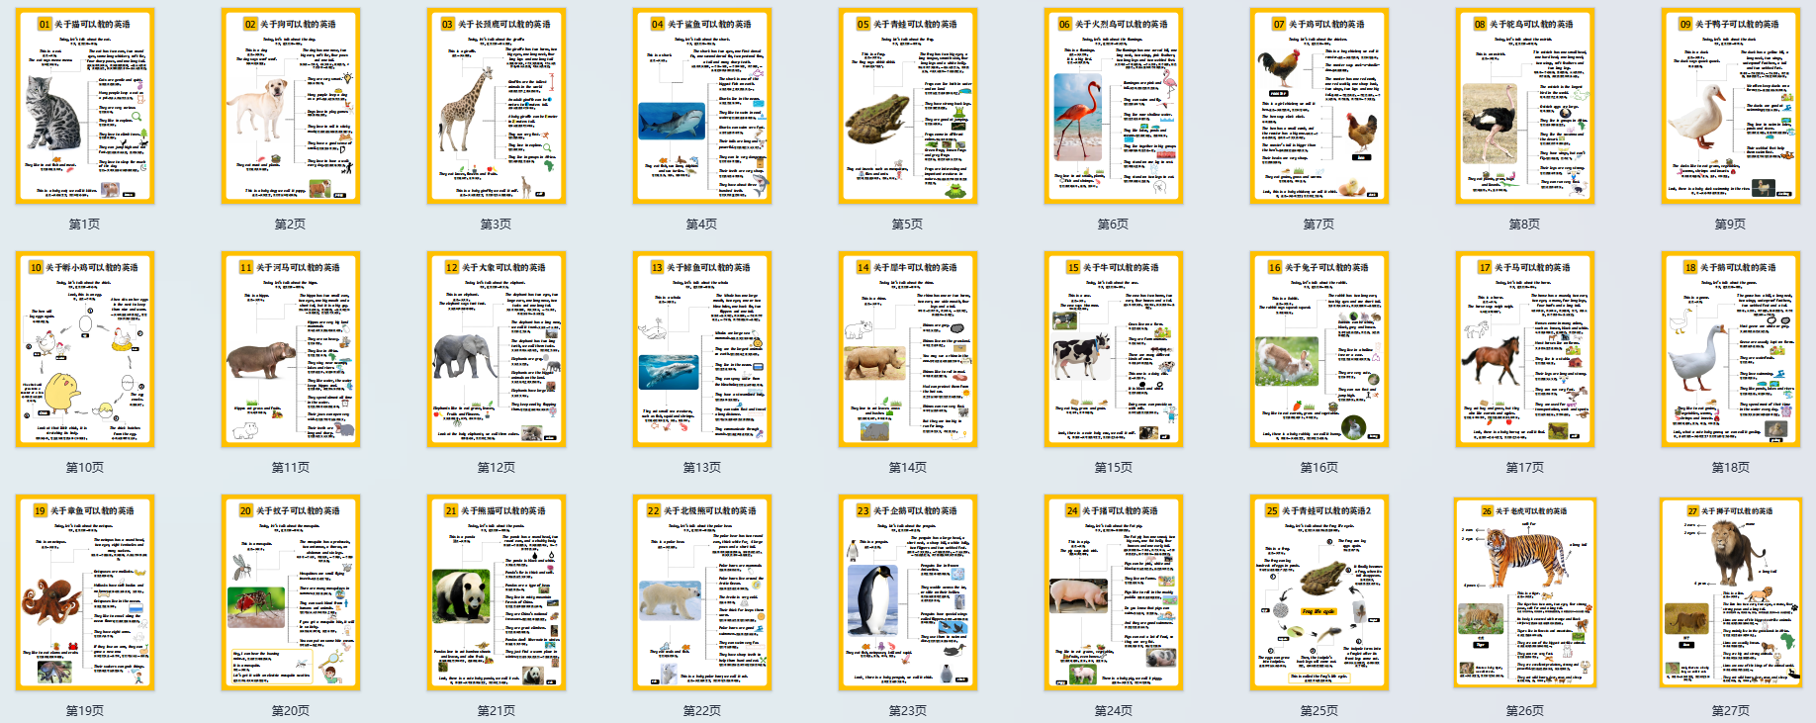Select the dog page thumbnail numbered 02

pos(291,106)
